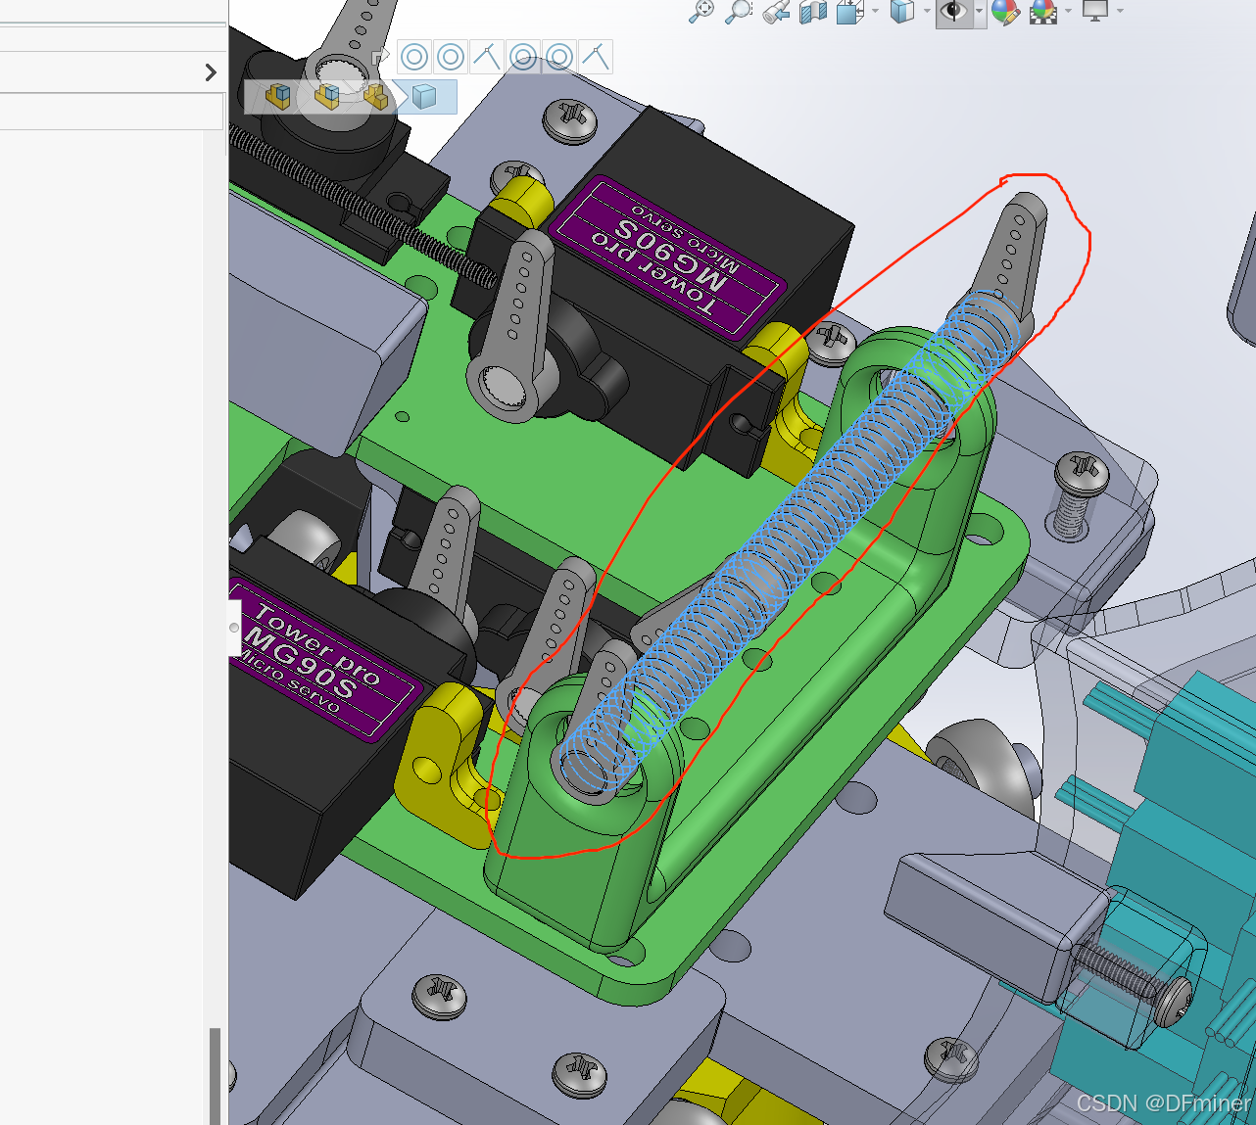Select the last angle mate icon
Screen dimensions: 1256x1125
[596, 57]
